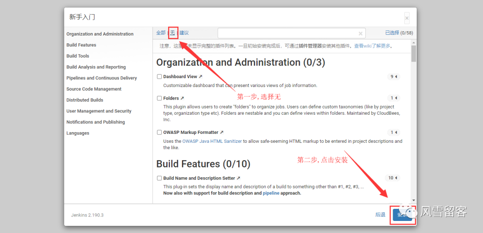The image size is (483, 233).
Task: Open OWASP Markup Formatter external link icon
Action: point(222,133)
